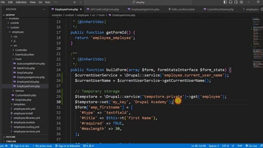Open the File menu

click(3, 2)
